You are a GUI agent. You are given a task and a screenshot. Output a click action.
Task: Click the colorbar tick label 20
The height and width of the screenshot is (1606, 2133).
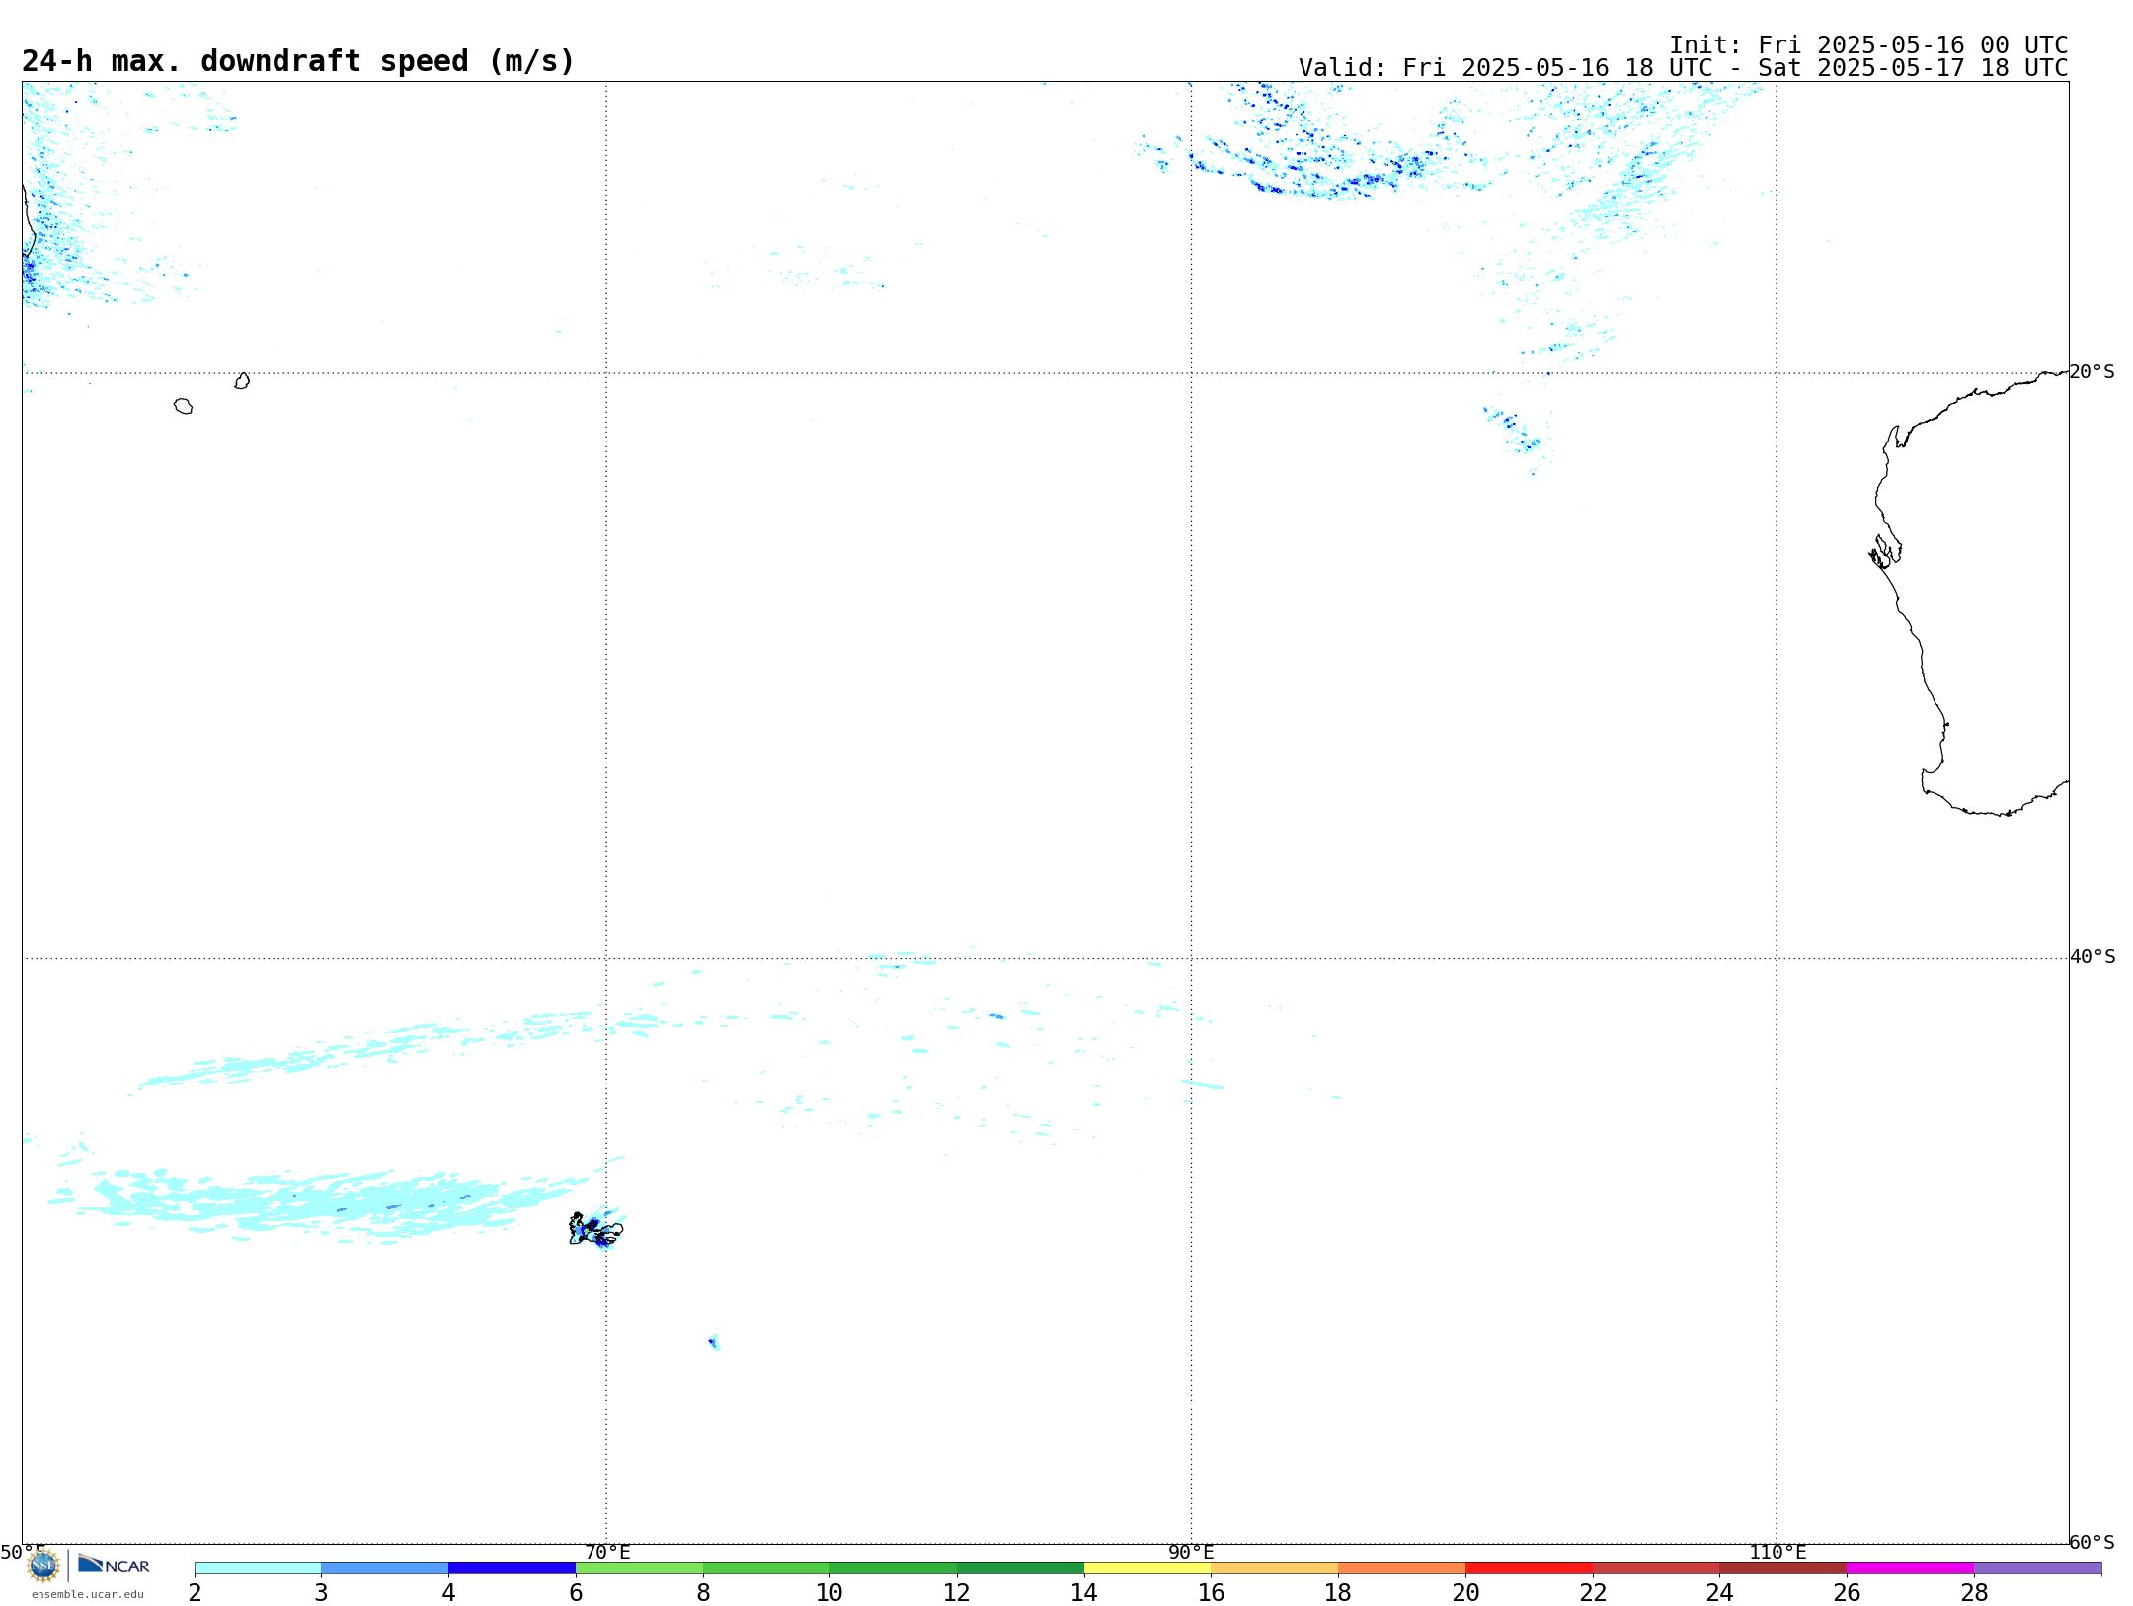coord(1465,1592)
